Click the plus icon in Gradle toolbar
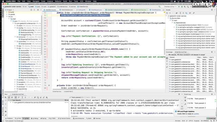217x122 pixels. coord(170,13)
